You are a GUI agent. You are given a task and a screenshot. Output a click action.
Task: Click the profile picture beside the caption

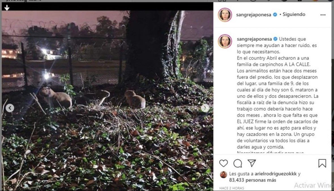tap(225, 41)
